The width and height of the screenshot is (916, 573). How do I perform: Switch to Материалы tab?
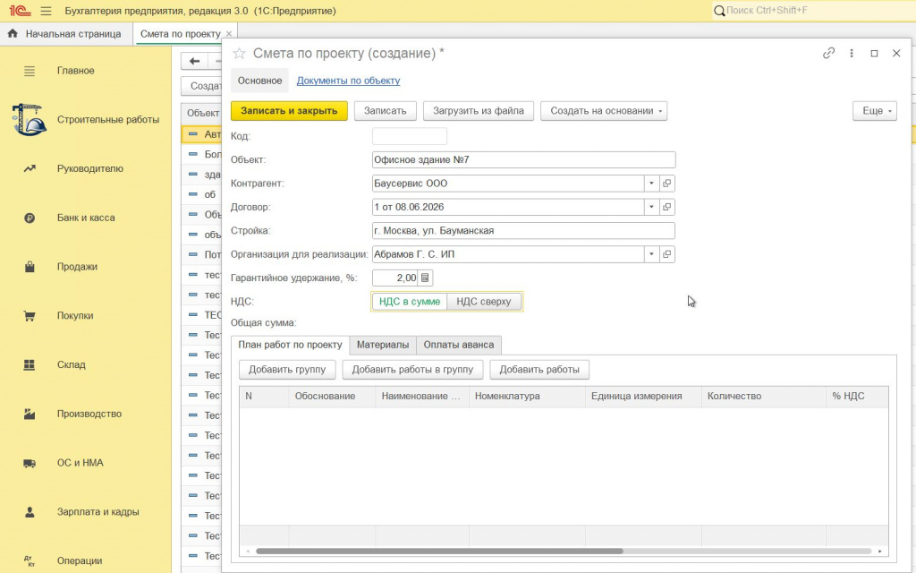tap(383, 345)
